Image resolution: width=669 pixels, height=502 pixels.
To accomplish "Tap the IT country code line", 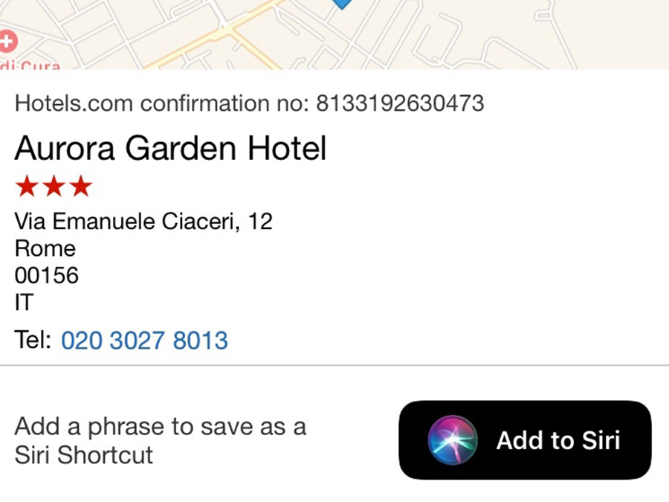I will [x=25, y=303].
